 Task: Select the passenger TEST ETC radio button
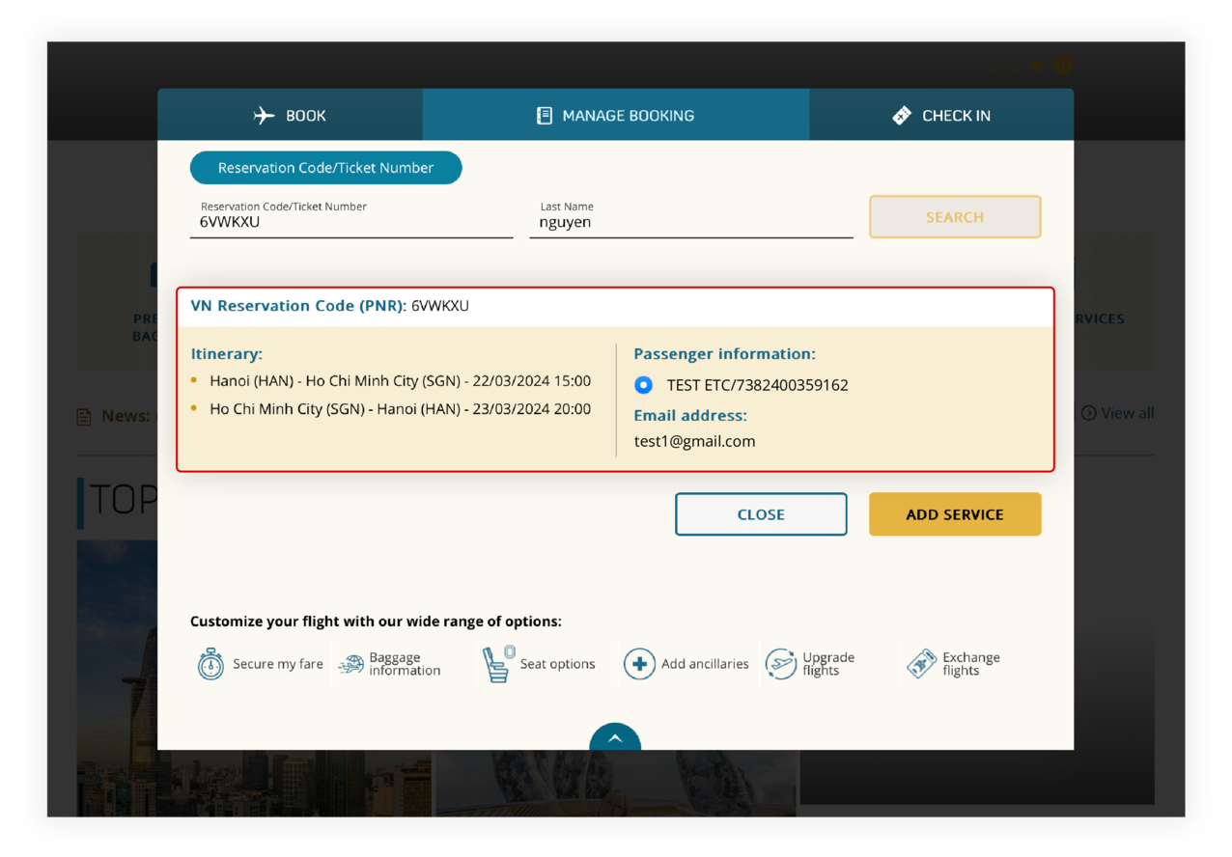pyautogui.click(x=643, y=385)
